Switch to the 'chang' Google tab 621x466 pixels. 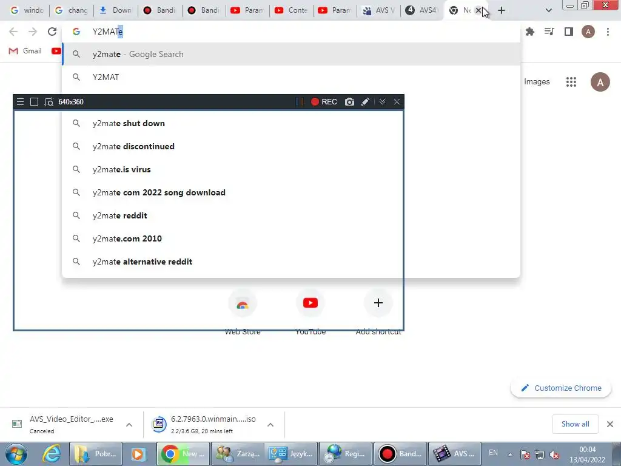point(72,10)
